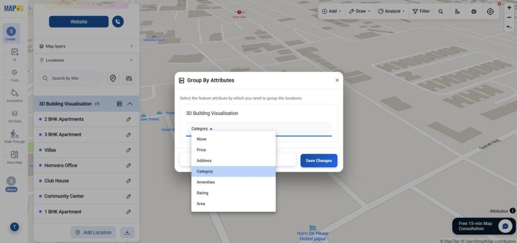Edit the Homvera Office location
This screenshot has width=517, height=243.
click(x=129, y=165)
